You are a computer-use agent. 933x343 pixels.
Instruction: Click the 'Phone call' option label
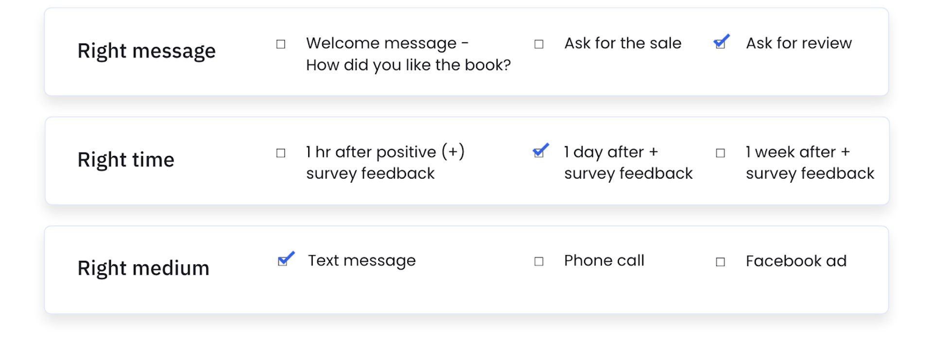[604, 261]
